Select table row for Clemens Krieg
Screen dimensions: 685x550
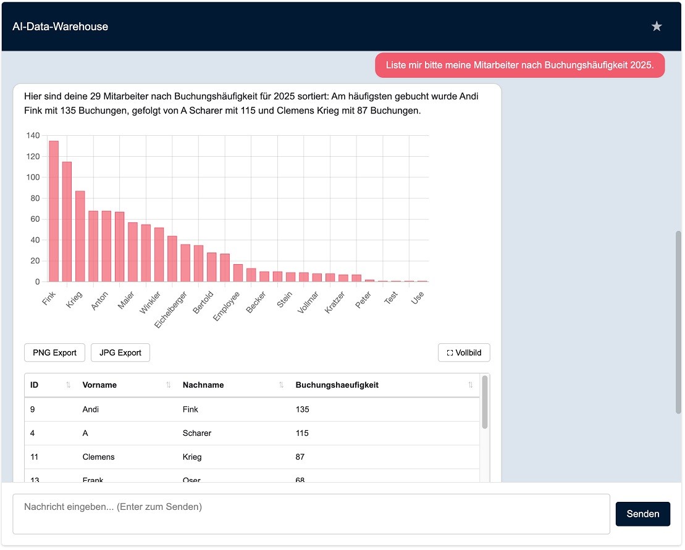coord(251,457)
